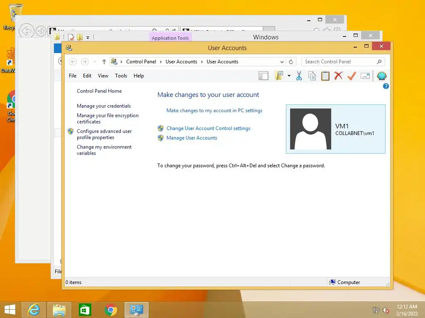This screenshot has width=425, height=318.
Task: Click the Email envelope toolbar icon
Action: pyautogui.click(x=365, y=76)
